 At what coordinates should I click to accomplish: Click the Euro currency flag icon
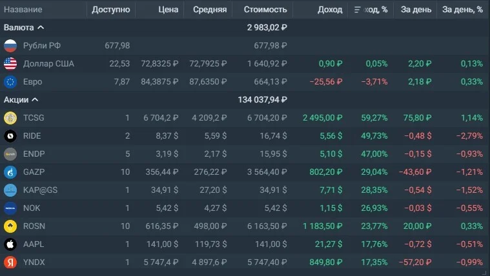(x=10, y=82)
